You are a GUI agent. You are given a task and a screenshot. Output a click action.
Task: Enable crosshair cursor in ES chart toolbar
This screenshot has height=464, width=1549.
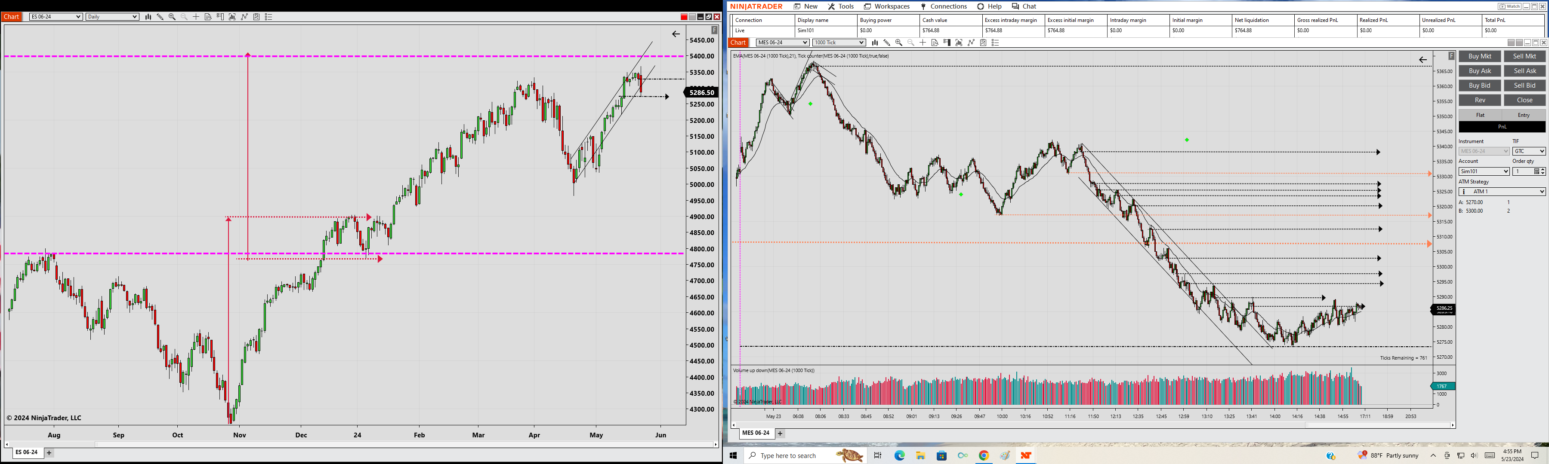coord(196,17)
